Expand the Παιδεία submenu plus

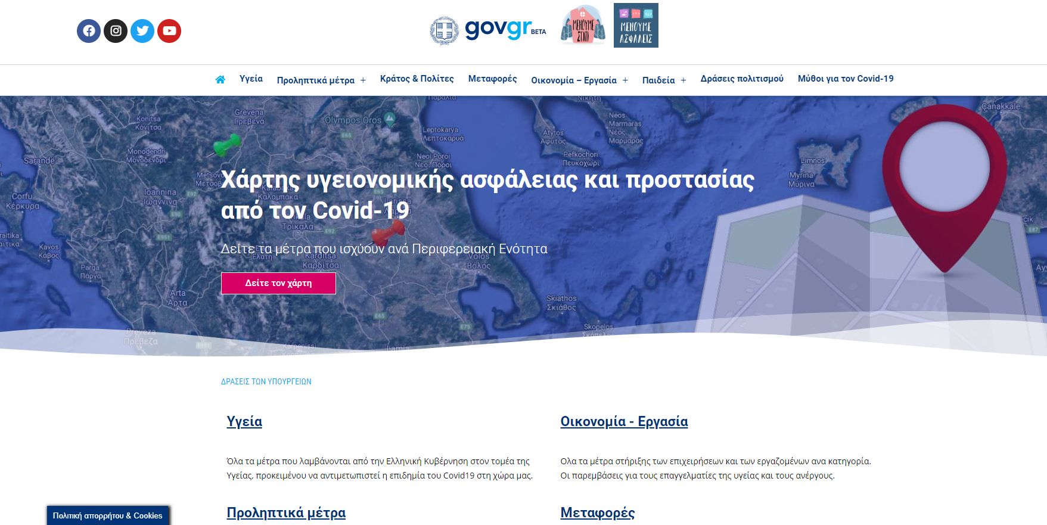point(683,80)
